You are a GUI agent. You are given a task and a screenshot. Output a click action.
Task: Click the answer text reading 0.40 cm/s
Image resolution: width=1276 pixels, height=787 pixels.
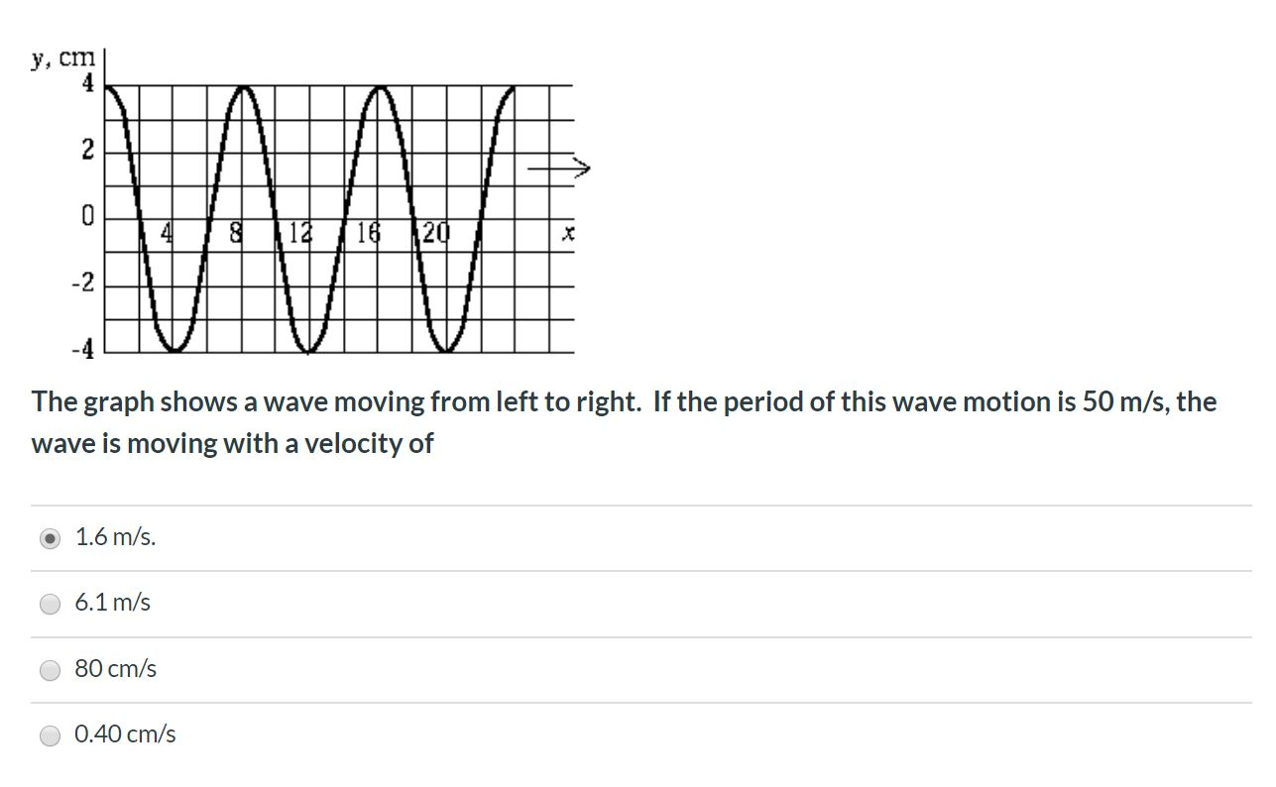click(x=123, y=734)
